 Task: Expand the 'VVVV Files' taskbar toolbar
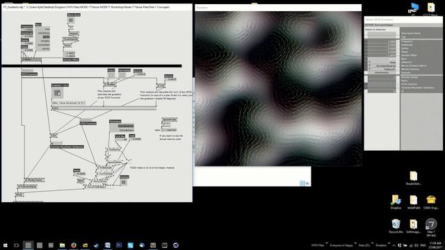tap(327, 244)
